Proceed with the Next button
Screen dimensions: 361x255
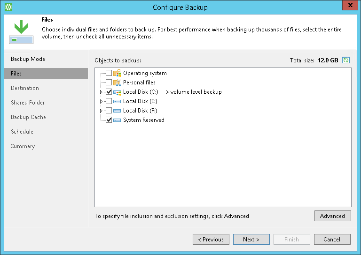tap(251, 239)
